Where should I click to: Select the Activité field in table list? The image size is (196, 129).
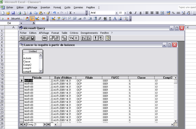click(x=27, y=58)
